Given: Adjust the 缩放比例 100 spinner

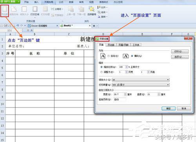Looking at the screenshot, I should (x=126, y=67).
